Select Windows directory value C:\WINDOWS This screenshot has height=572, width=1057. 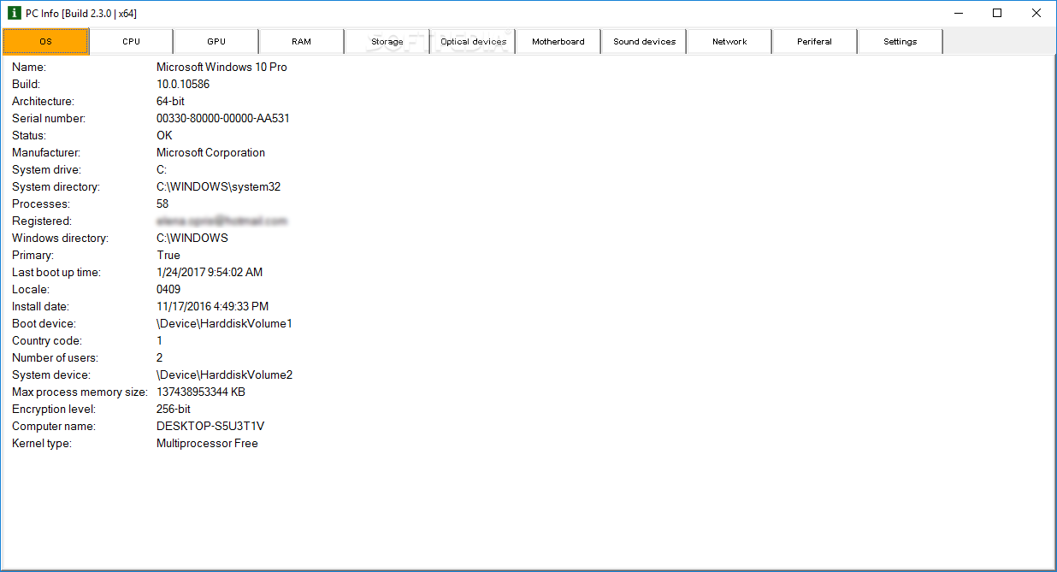tap(192, 238)
